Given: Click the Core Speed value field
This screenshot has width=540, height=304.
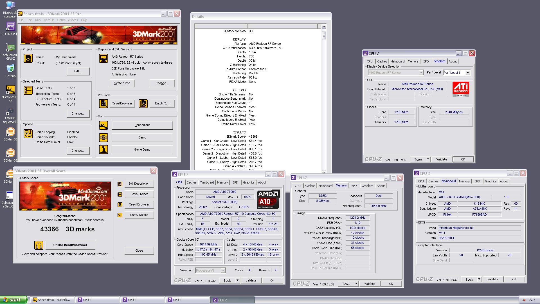Looking at the screenshot, I should [208, 245].
